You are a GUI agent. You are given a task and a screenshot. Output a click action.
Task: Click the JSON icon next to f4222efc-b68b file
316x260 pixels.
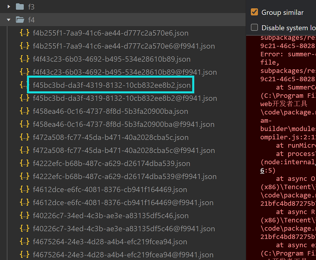click(24, 163)
